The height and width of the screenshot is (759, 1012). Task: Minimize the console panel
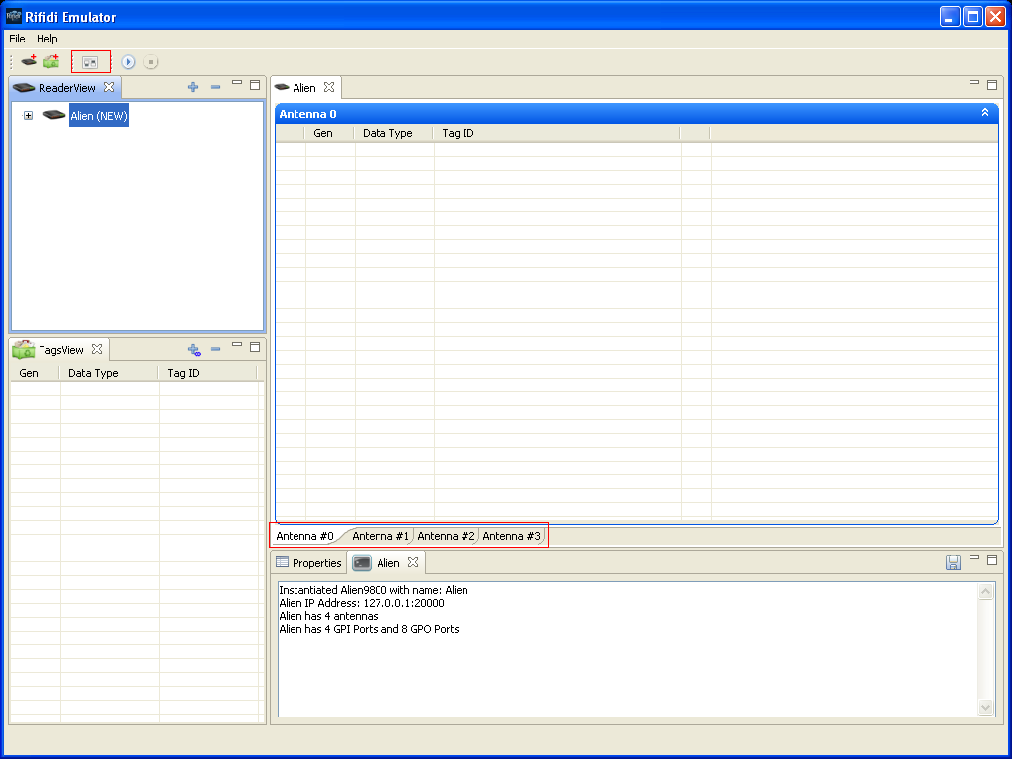(974, 557)
